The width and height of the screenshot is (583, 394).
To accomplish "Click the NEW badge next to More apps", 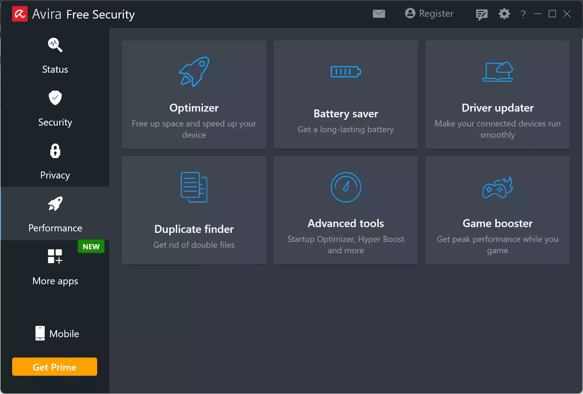I will point(91,247).
